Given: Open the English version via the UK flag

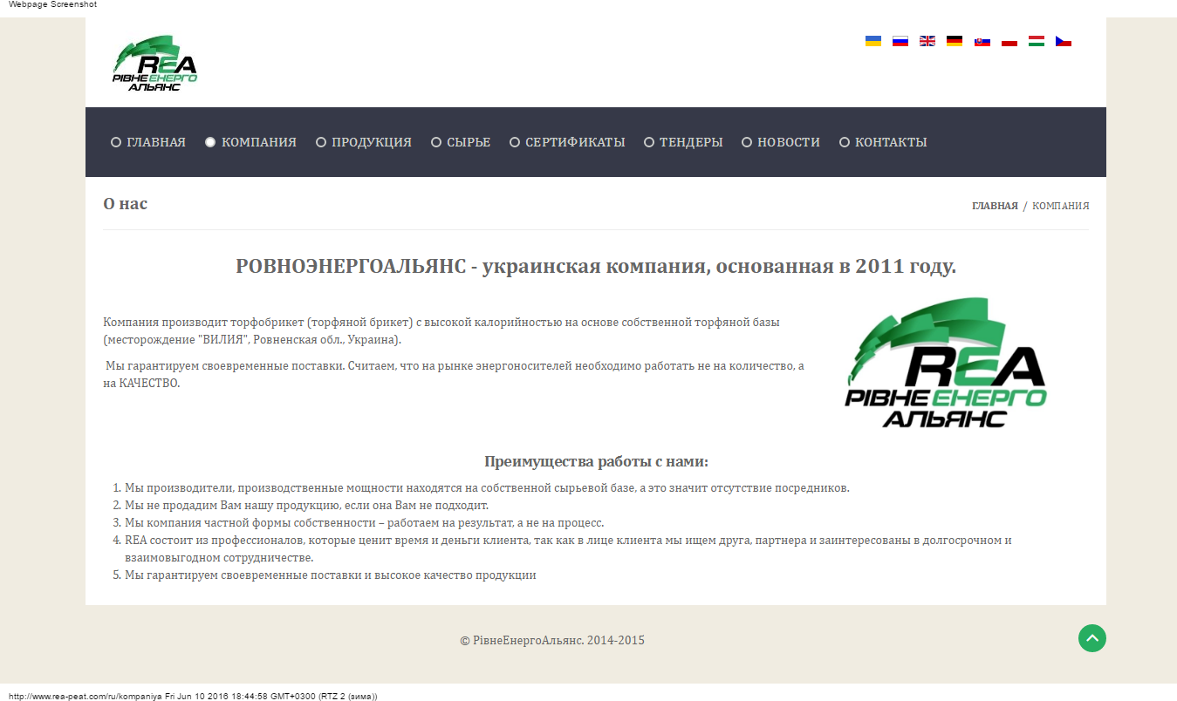Looking at the screenshot, I should coord(927,40).
